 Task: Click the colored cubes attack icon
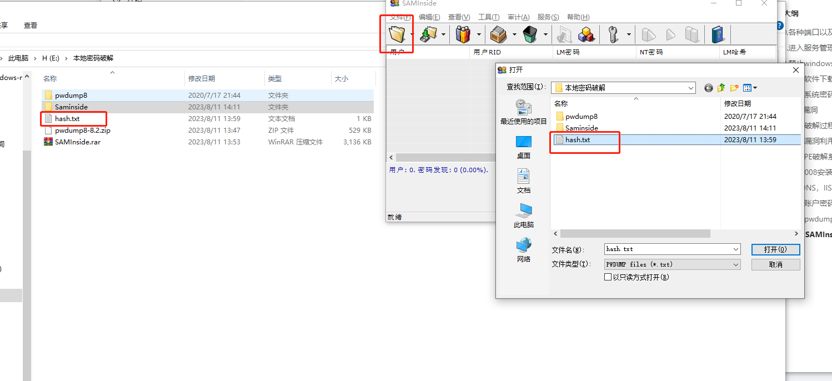tap(587, 34)
